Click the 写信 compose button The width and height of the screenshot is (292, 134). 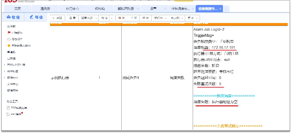[x=36, y=17]
